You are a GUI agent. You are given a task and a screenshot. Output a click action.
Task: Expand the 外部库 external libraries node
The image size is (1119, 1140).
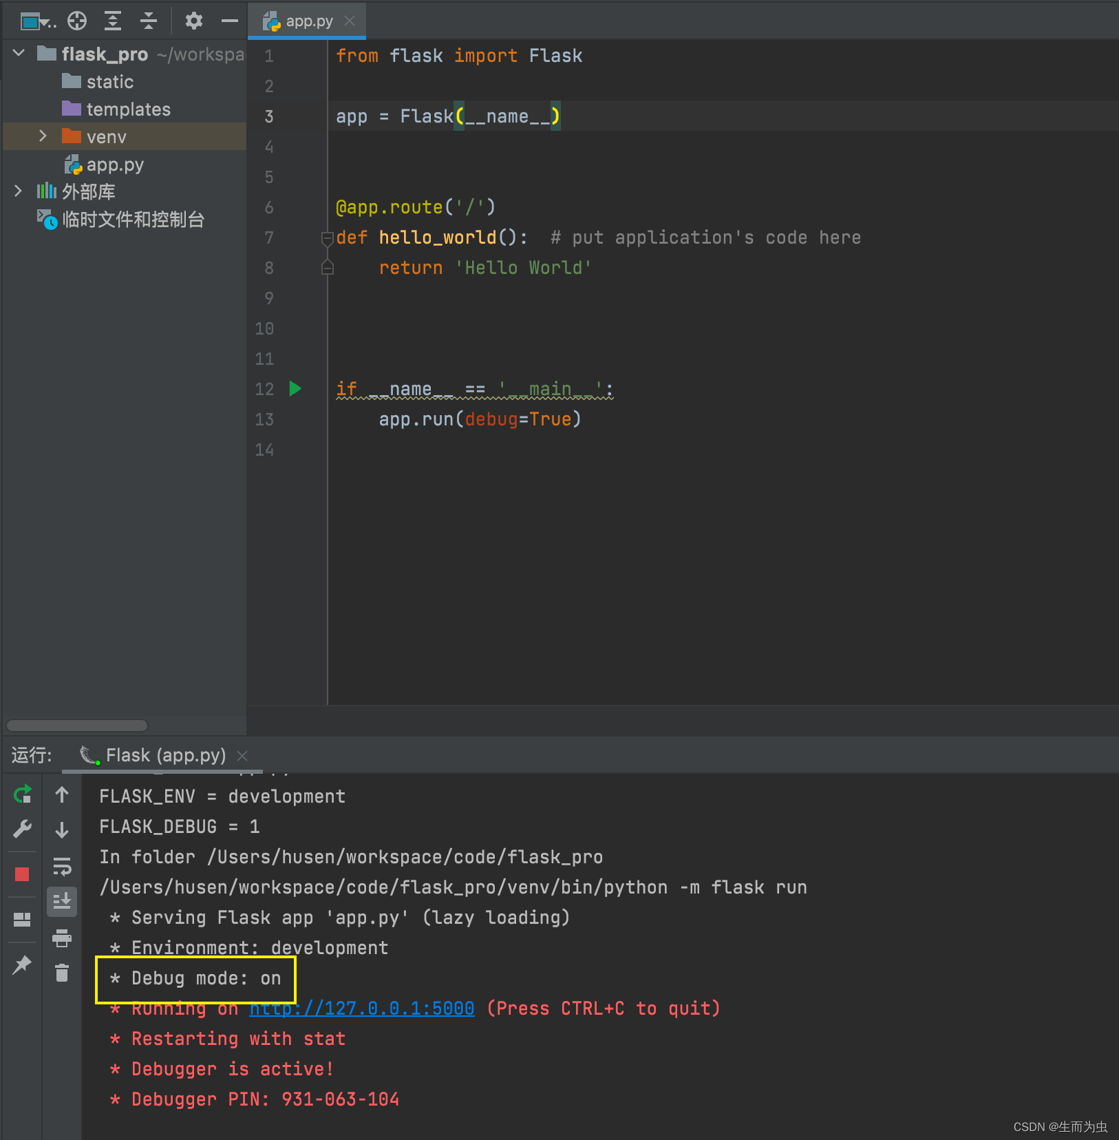tap(19, 191)
